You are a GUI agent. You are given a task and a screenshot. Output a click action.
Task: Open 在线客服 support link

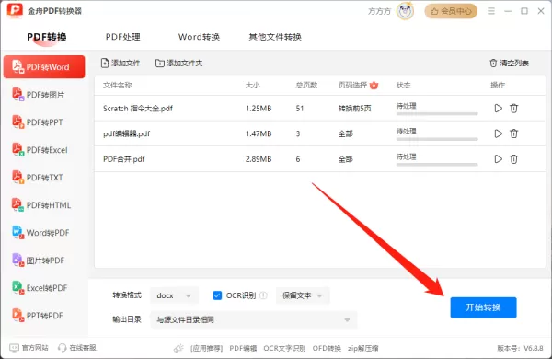pos(77,348)
